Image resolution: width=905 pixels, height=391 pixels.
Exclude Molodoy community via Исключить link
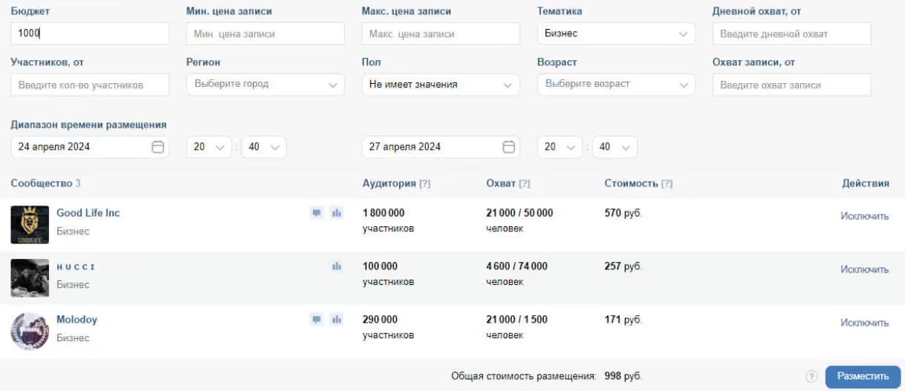pos(864,323)
